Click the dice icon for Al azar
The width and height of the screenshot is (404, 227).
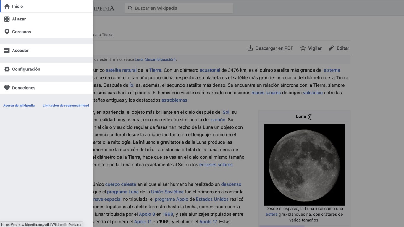pos(7,19)
